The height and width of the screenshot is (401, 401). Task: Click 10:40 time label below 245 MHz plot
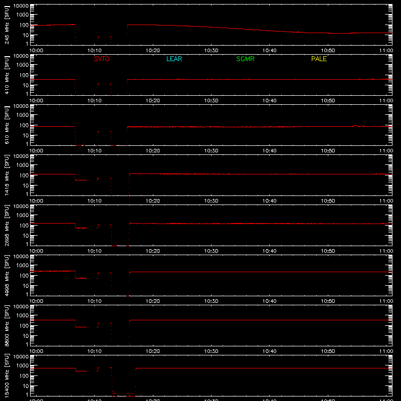click(x=270, y=51)
